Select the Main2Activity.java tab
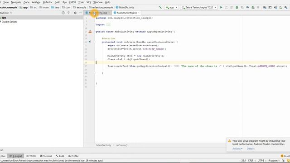The height and width of the screenshot is (163, 290). tap(127, 13)
